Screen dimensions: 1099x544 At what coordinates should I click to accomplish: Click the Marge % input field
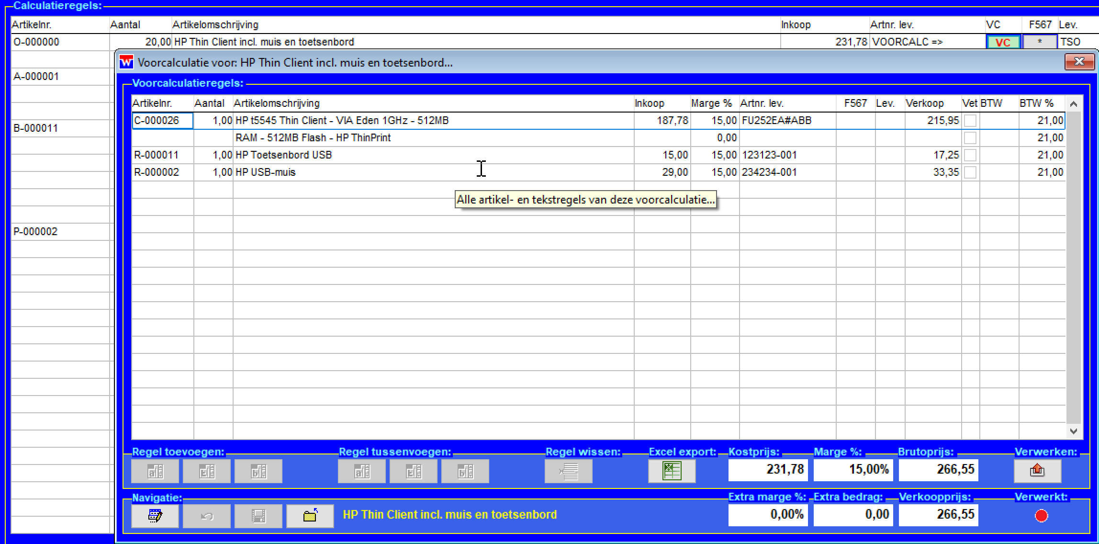(x=852, y=469)
